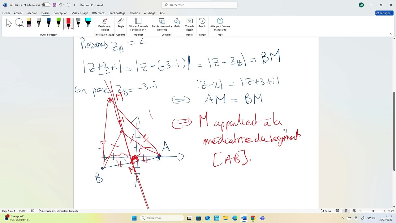396x223 pixels.
Task: Open the Accessibilité vérification terminée status
Action: pos(58,211)
